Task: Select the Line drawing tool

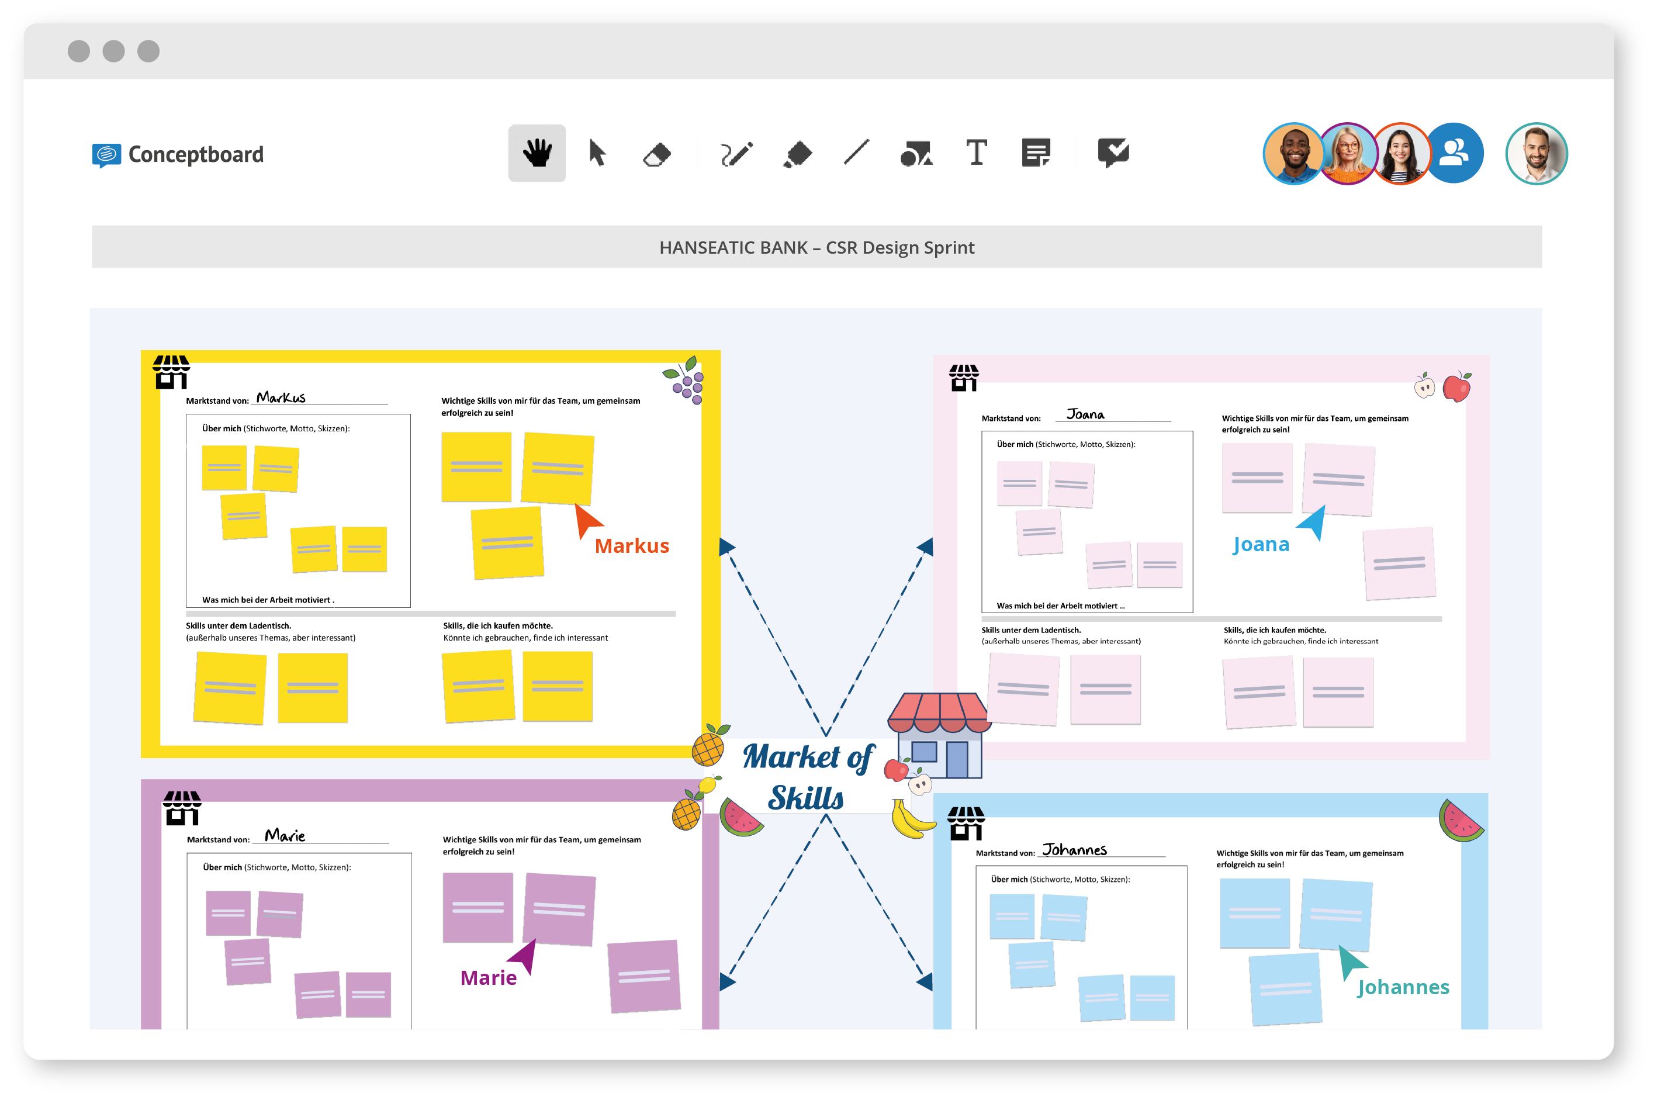Action: (x=856, y=151)
